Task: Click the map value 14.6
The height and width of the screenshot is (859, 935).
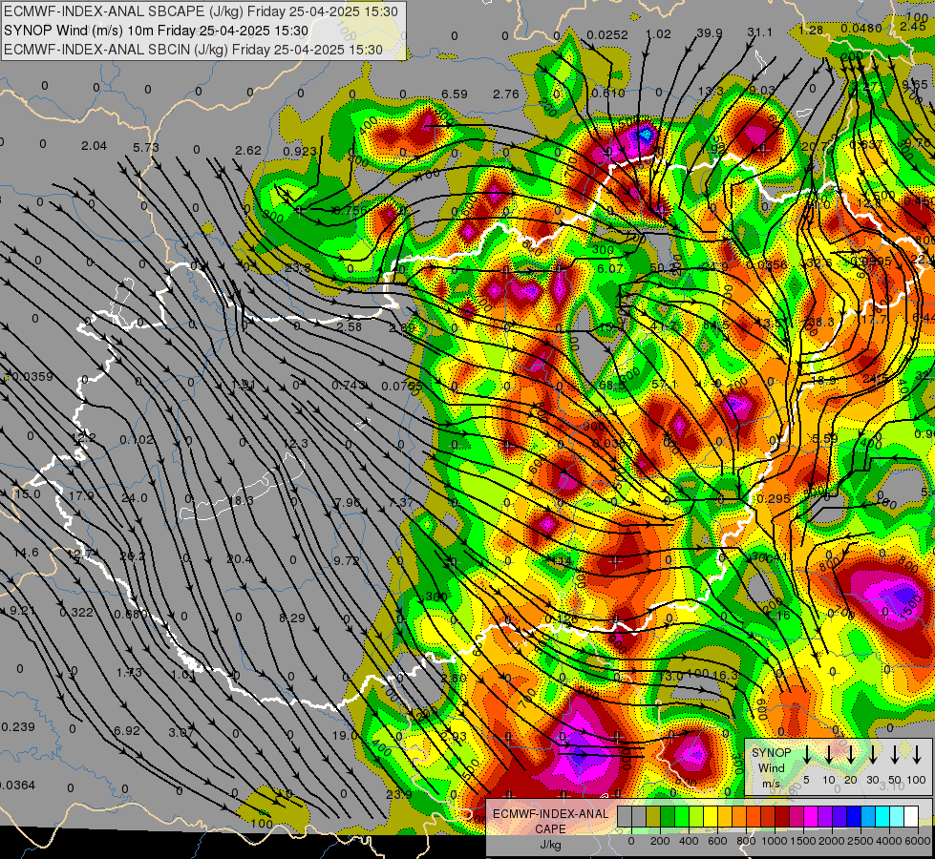Action: pyautogui.click(x=26, y=553)
